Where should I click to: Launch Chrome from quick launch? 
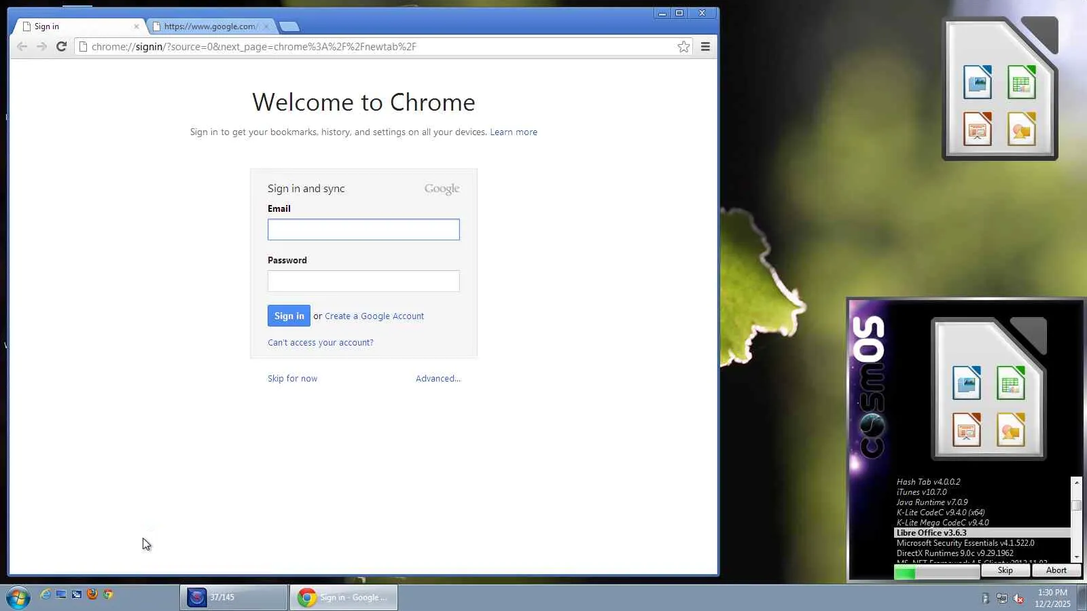coord(108,595)
